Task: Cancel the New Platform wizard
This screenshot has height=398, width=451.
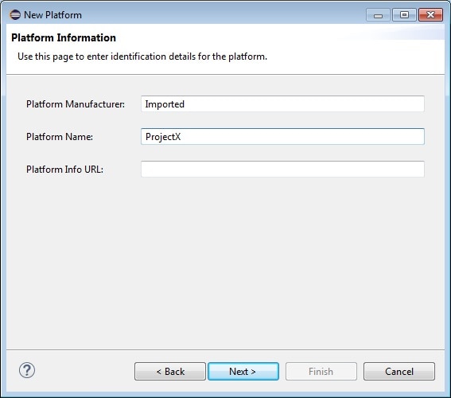Action: point(399,372)
